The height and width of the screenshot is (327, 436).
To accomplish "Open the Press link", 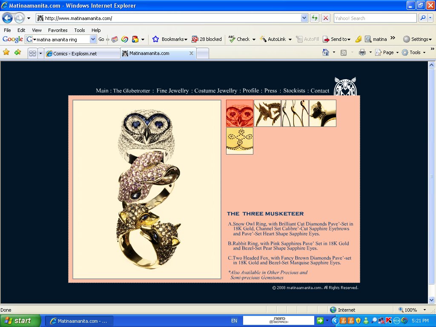I will tap(270, 91).
